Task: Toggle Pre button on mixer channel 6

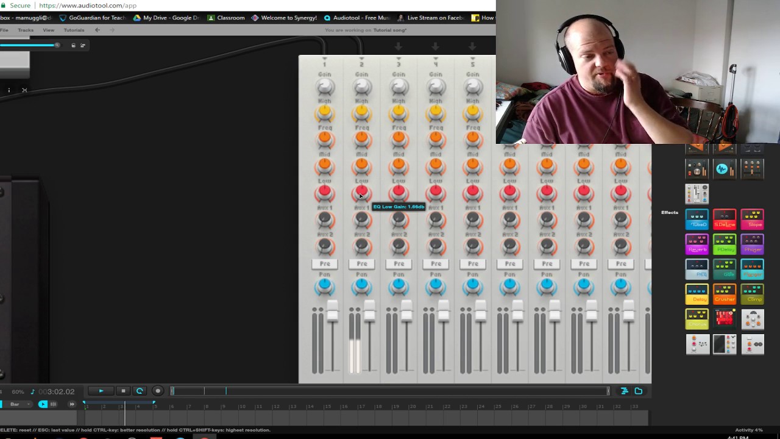Action: pyautogui.click(x=510, y=264)
